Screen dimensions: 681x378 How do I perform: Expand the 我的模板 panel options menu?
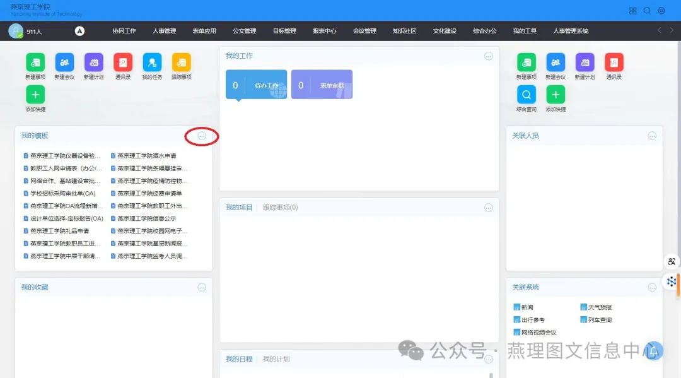tap(202, 136)
